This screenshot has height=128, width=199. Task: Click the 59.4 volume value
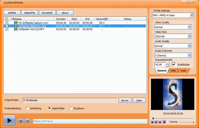[x=102, y=23]
